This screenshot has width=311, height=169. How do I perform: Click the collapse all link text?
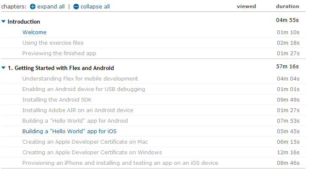pos(95,7)
